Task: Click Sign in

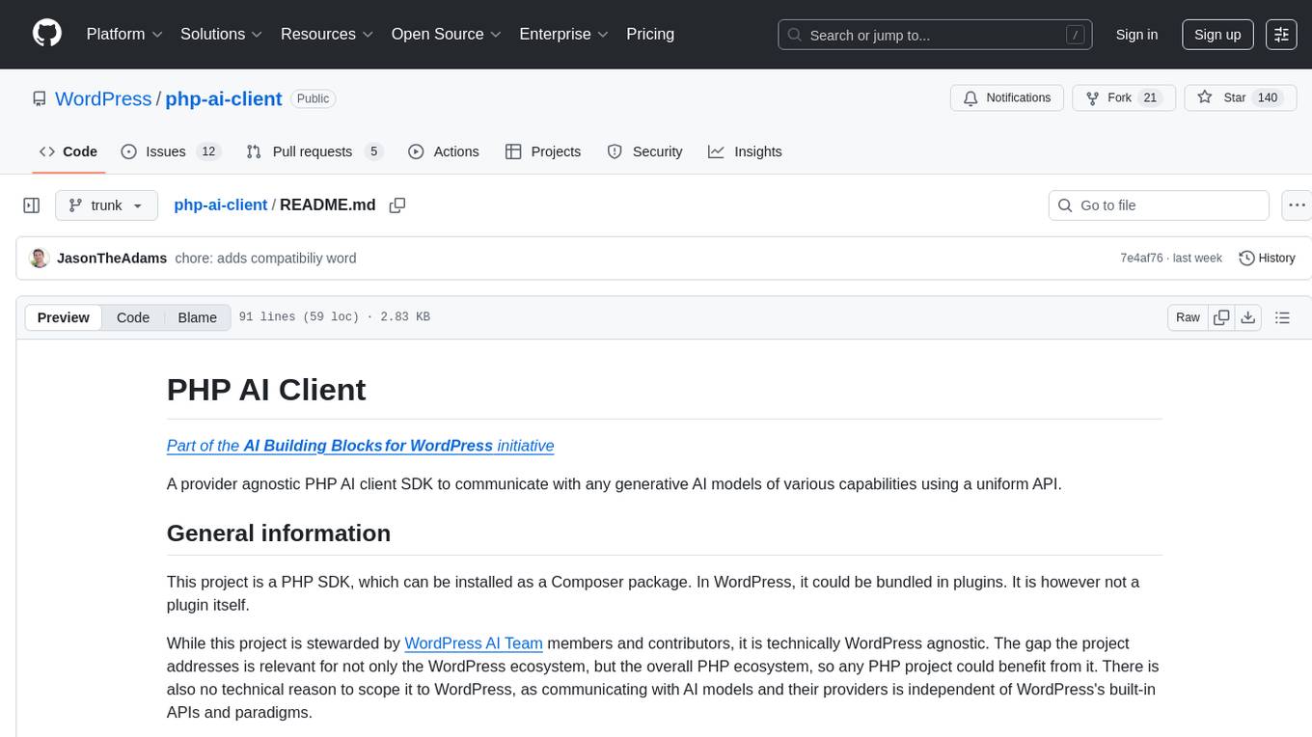Action: (x=1136, y=35)
